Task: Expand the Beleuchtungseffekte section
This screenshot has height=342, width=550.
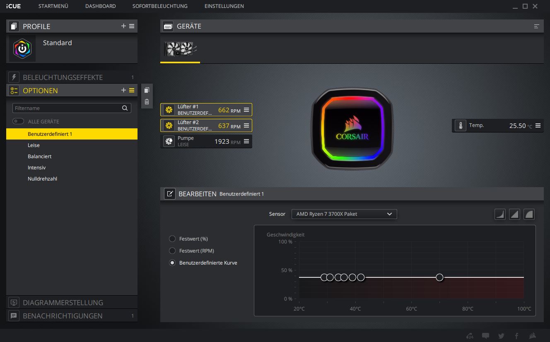Action: (72, 77)
